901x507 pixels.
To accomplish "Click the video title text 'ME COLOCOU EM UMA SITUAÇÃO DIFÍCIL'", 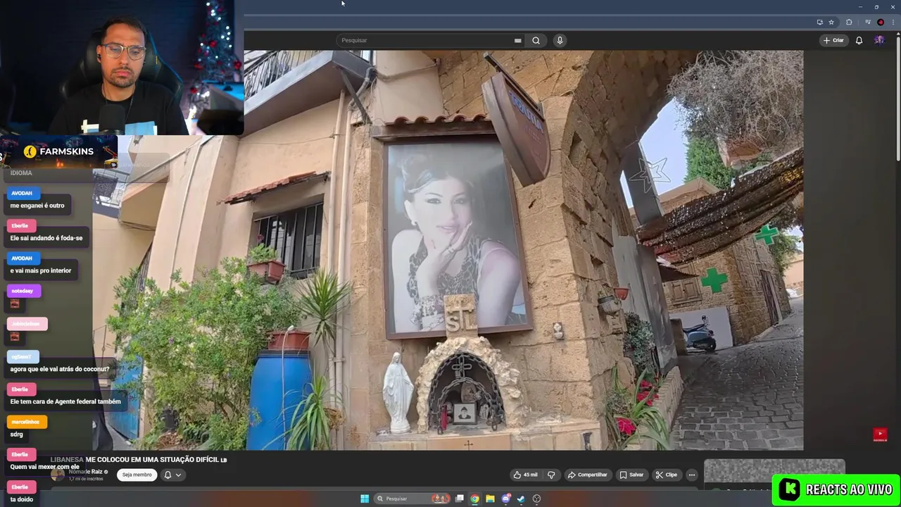I will pyautogui.click(x=153, y=460).
